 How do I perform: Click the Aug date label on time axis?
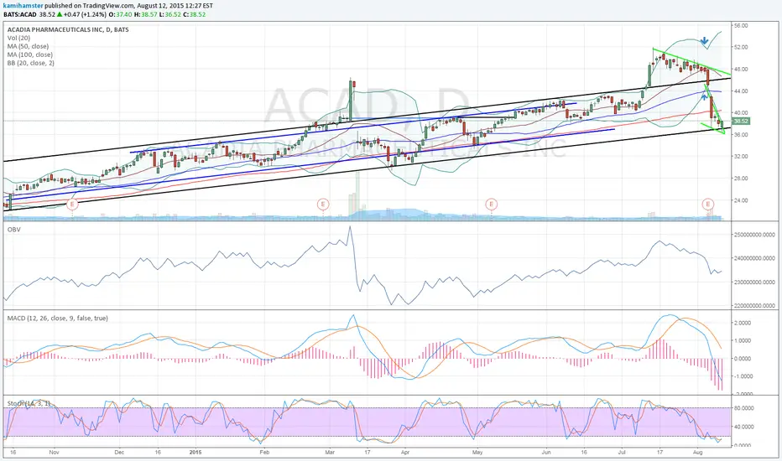(698, 453)
